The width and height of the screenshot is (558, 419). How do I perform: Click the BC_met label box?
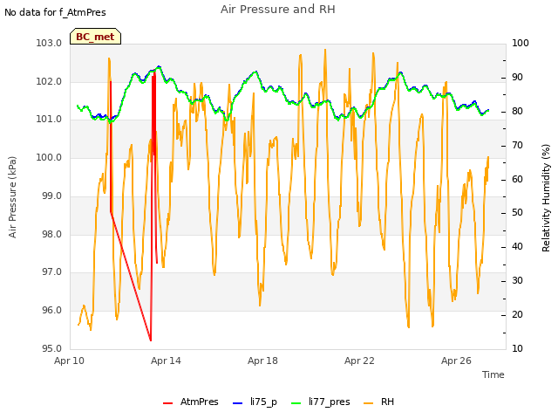tap(95, 37)
